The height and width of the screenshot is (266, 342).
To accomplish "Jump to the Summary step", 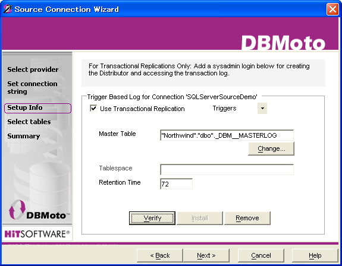I will (x=24, y=136).
